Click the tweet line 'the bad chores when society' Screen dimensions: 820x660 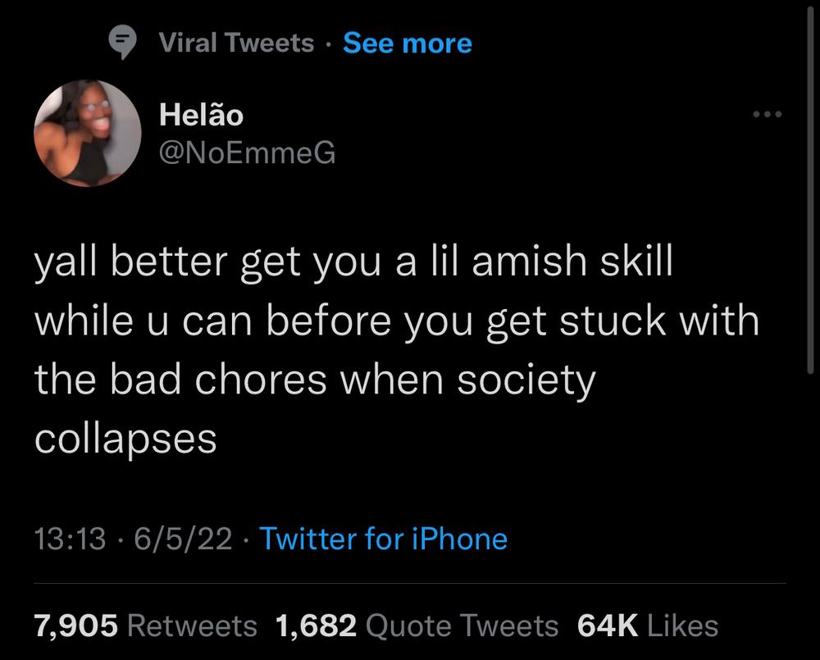315,380
